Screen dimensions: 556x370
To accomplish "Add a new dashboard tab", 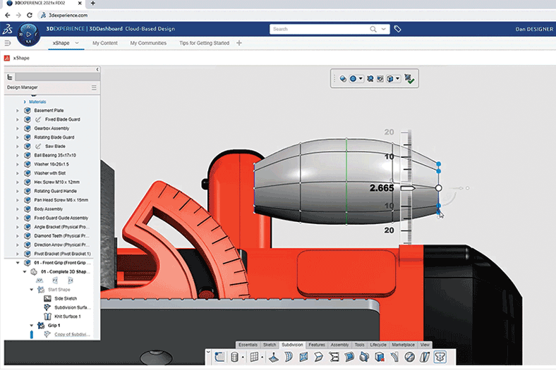I will tap(239, 43).
